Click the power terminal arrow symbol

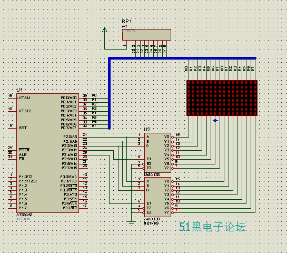(105, 30)
